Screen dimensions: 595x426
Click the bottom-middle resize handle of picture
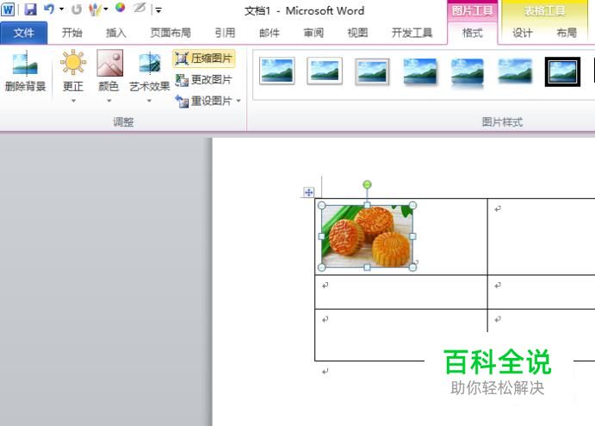coord(367,268)
